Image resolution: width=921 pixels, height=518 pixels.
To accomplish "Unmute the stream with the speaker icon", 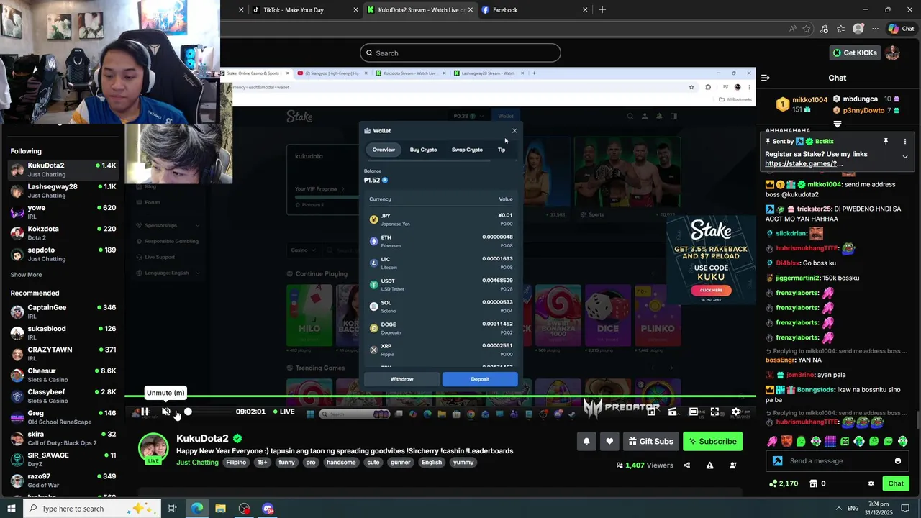I will [x=166, y=412].
